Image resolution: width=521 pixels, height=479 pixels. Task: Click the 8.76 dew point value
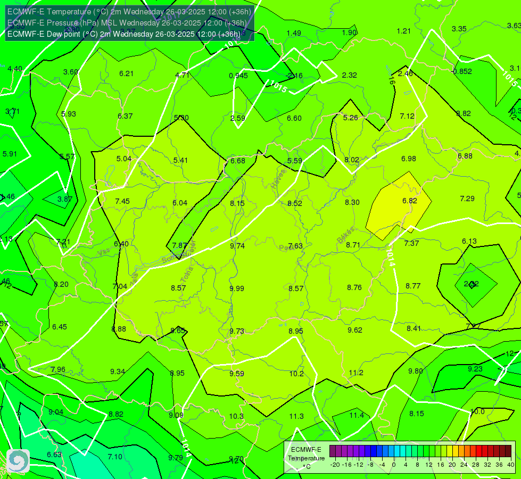[354, 287]
